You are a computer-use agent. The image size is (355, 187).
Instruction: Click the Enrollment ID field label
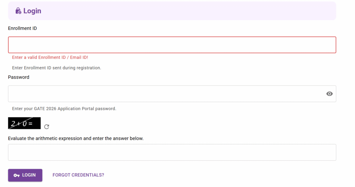click(23, 28)
